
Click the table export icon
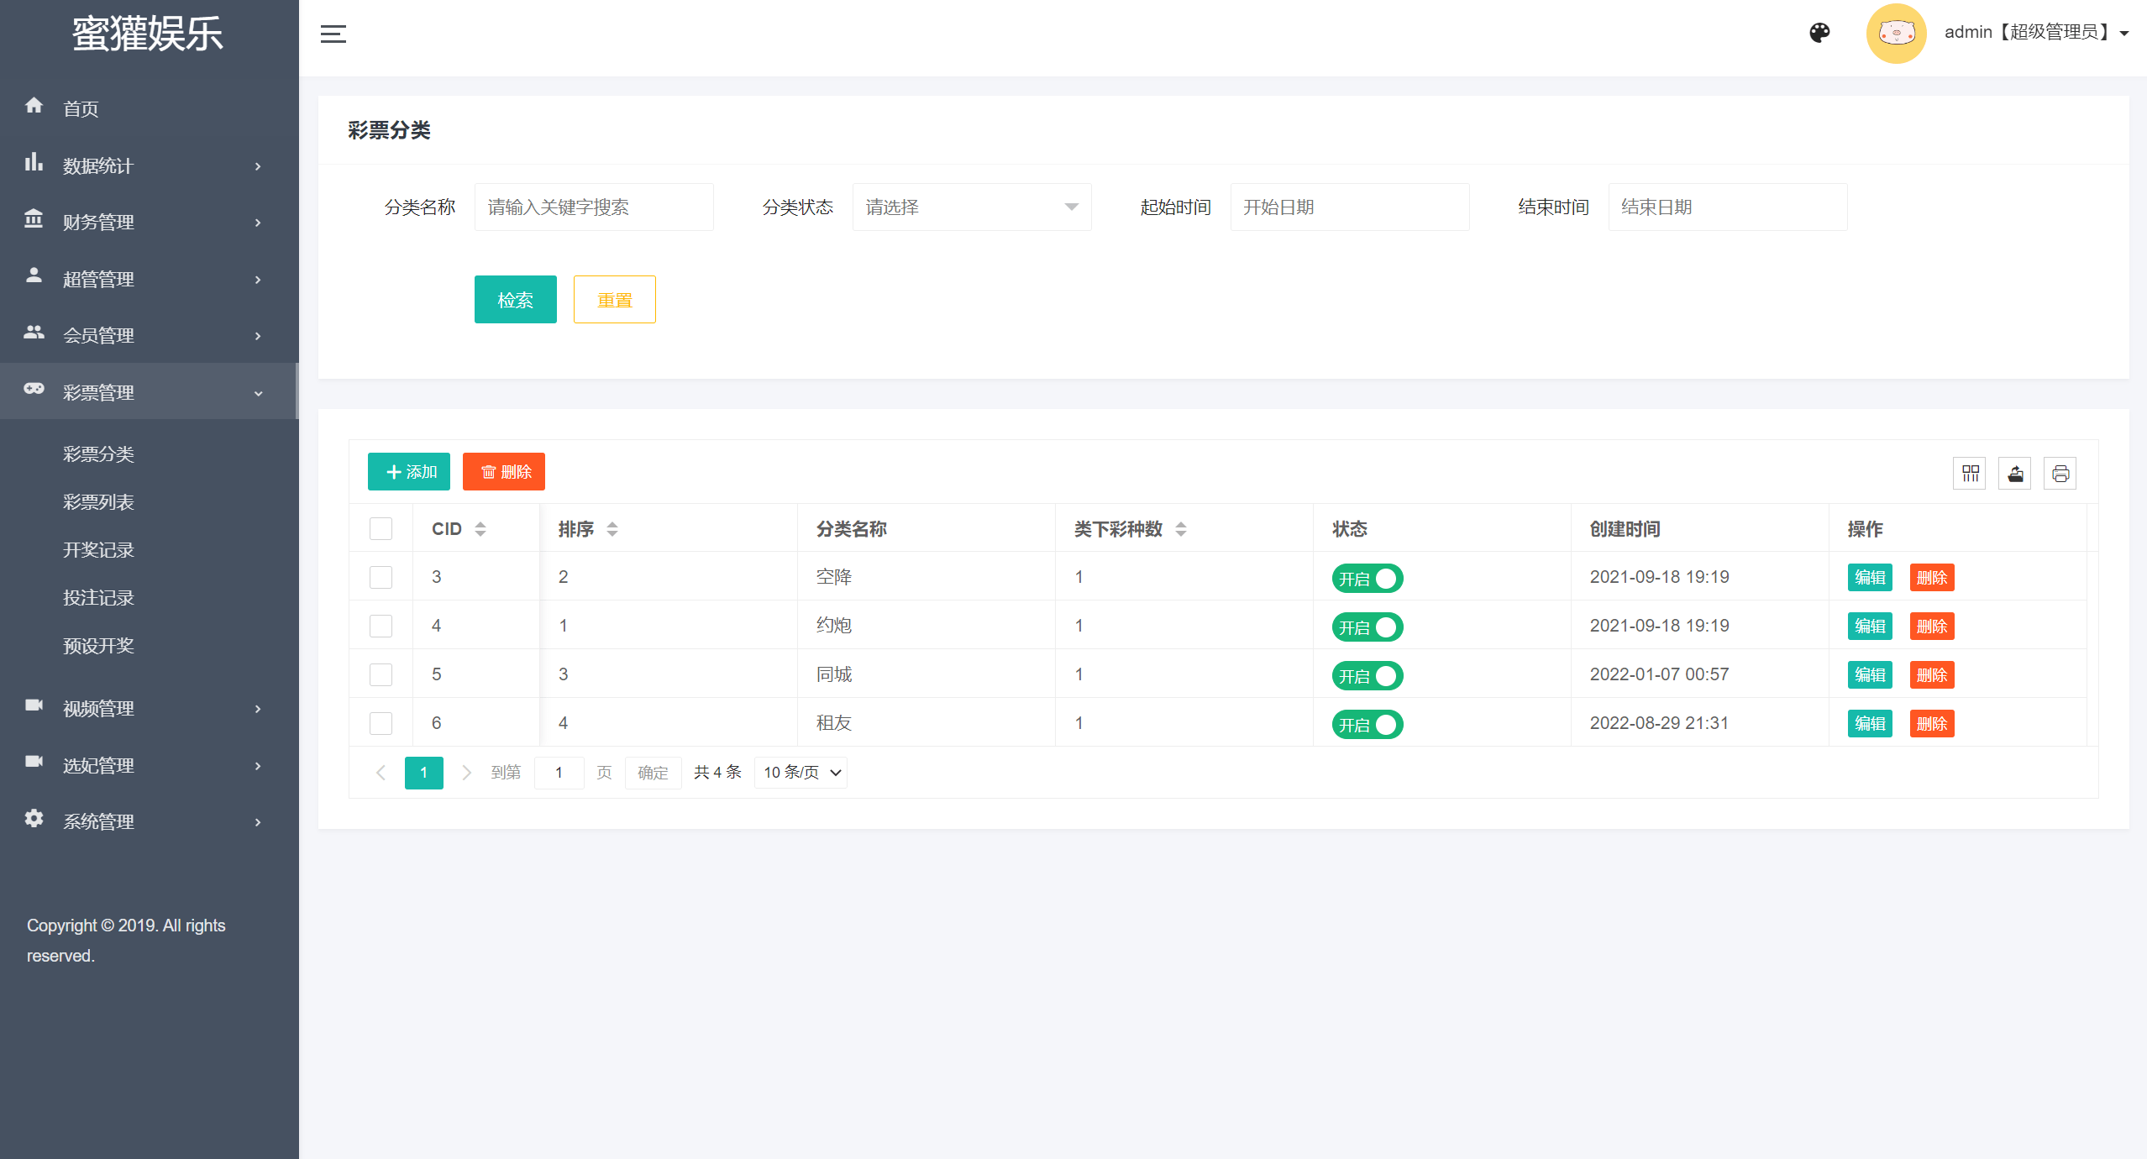pyautogui.click(x=2015, y=474)
